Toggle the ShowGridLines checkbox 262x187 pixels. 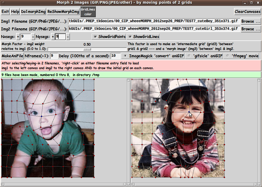[143, 37]
